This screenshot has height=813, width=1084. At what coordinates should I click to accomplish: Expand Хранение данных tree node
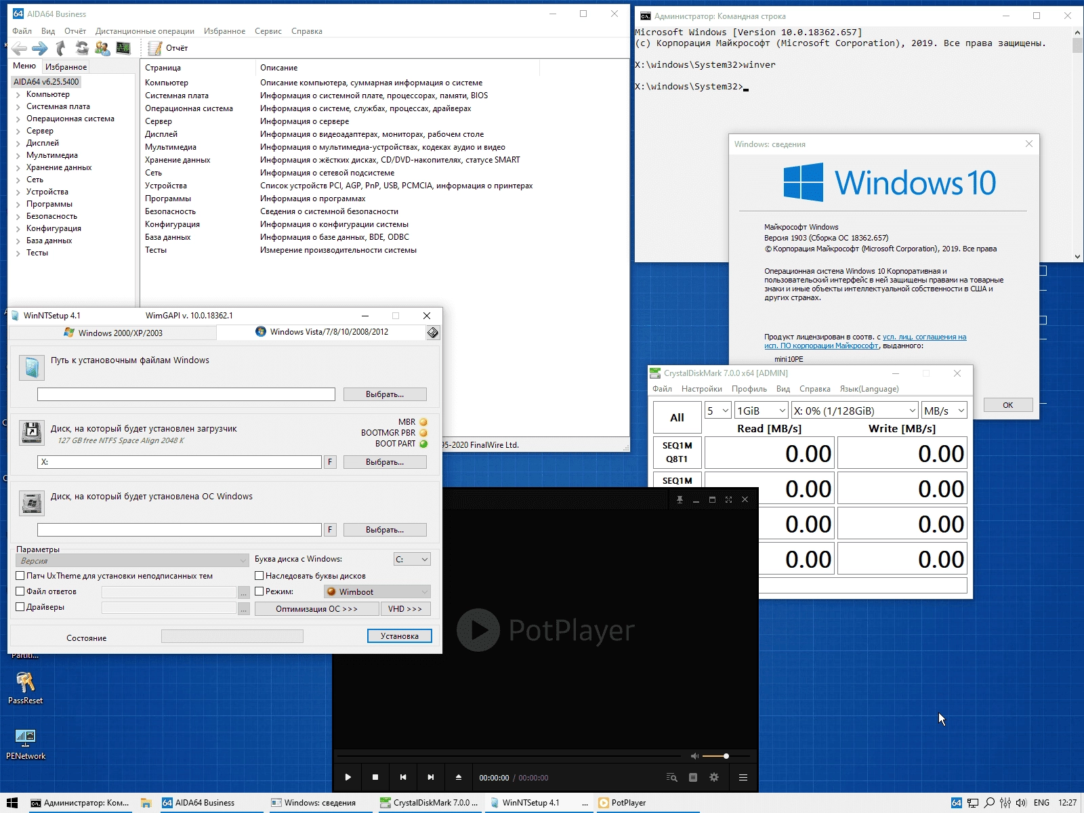point(18,168)
